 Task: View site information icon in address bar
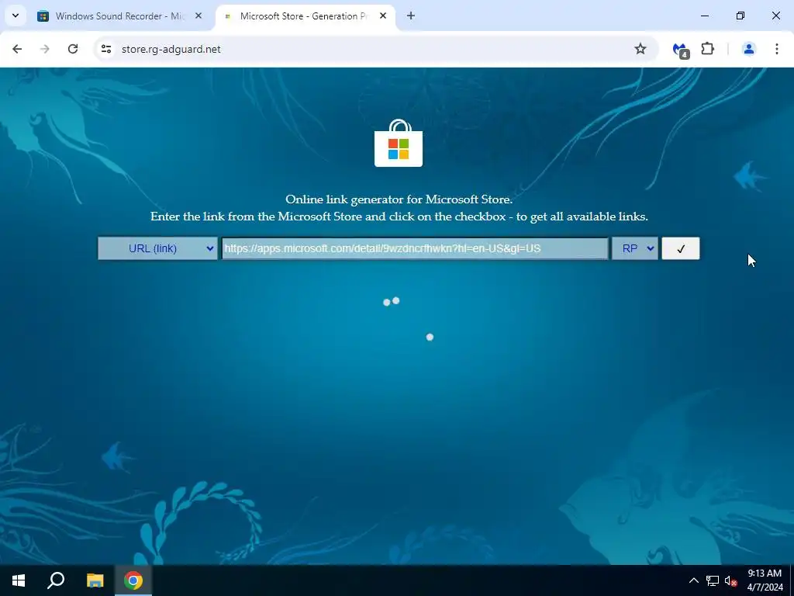click(x=105, y=49)
